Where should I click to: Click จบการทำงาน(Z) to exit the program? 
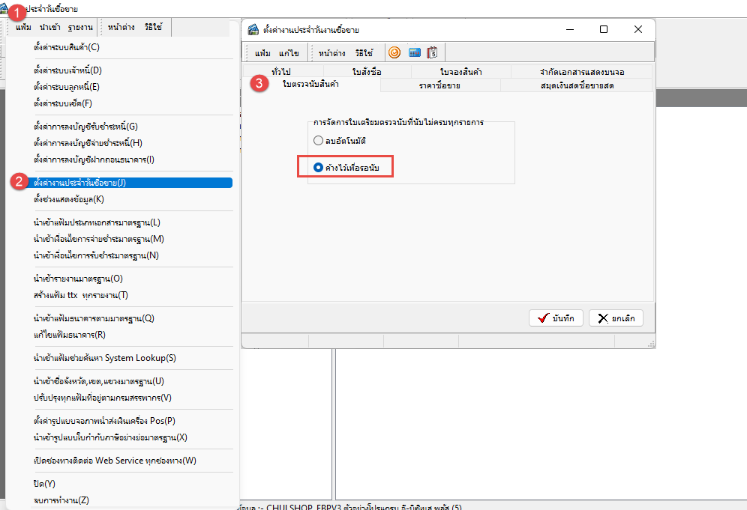pyautogui.click(x=61, y=500)
